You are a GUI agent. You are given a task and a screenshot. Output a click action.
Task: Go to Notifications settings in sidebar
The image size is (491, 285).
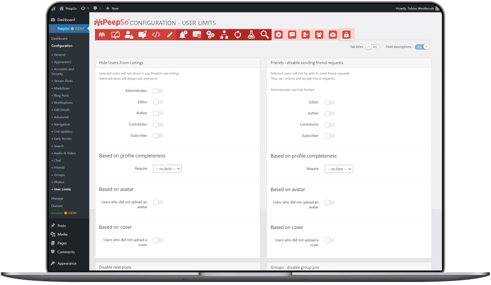[x=63, y=103]
